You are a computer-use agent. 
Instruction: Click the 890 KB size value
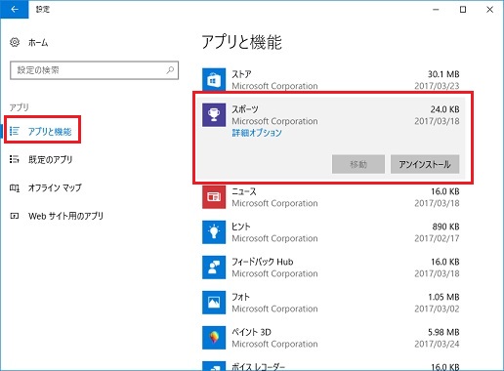(445, 227)
